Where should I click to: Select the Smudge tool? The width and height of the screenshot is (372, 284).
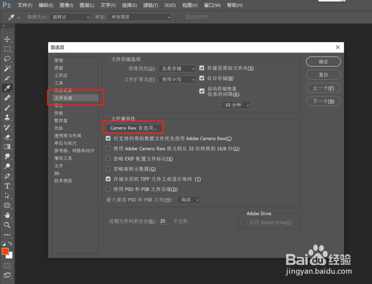coord(7,156)
